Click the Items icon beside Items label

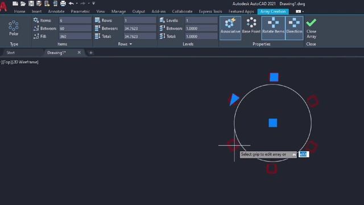(x=36, y=20)
